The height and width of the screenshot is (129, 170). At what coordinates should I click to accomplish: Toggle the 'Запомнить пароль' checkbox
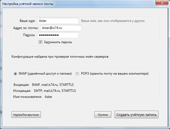point(40,42)
